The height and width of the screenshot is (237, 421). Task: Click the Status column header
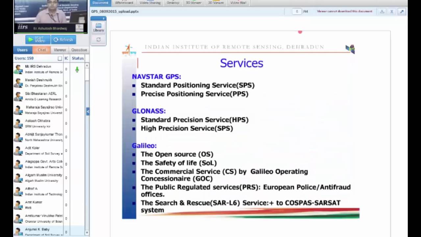pyautogui.click(x=78, y=58)
